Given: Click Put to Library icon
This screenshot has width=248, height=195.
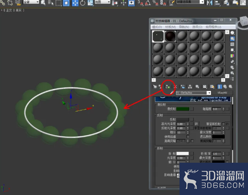Looking at the screenshot, I should pos(197,86).
